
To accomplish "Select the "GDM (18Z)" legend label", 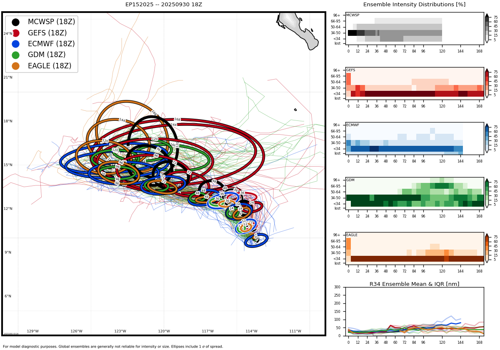I will 47,55.
